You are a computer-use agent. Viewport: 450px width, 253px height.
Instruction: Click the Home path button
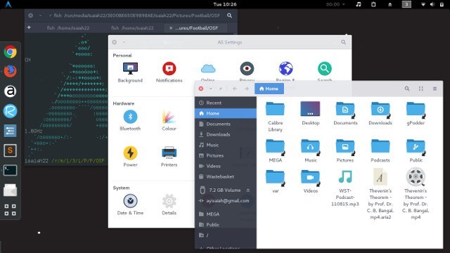[269, 89]
